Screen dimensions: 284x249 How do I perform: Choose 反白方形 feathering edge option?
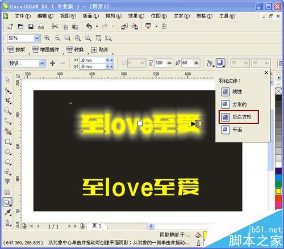[239, 117]
